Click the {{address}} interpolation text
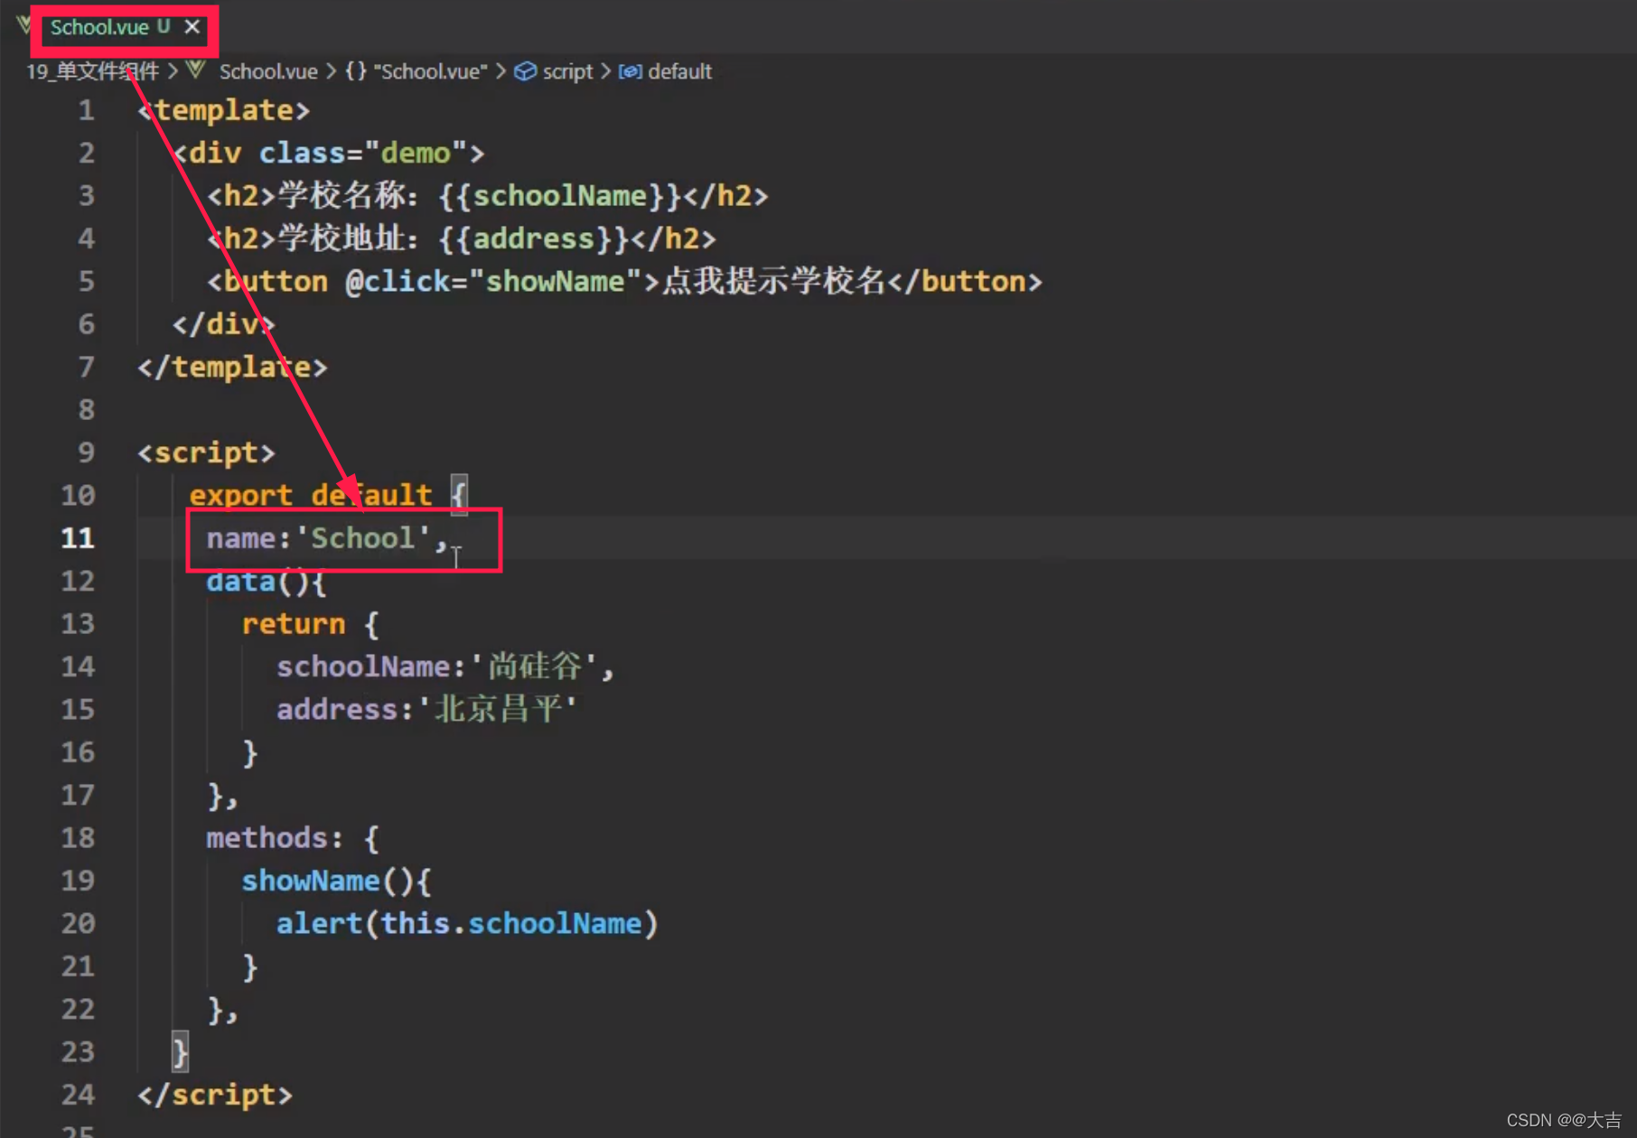The image size is (1637, 1138). click(x=533, y=238)
